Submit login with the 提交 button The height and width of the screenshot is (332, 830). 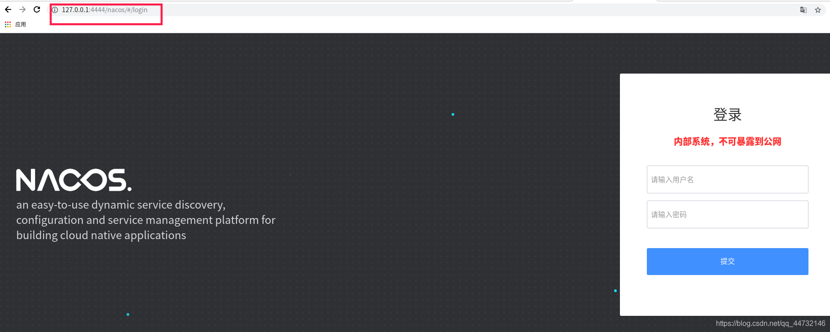[727, 262]
